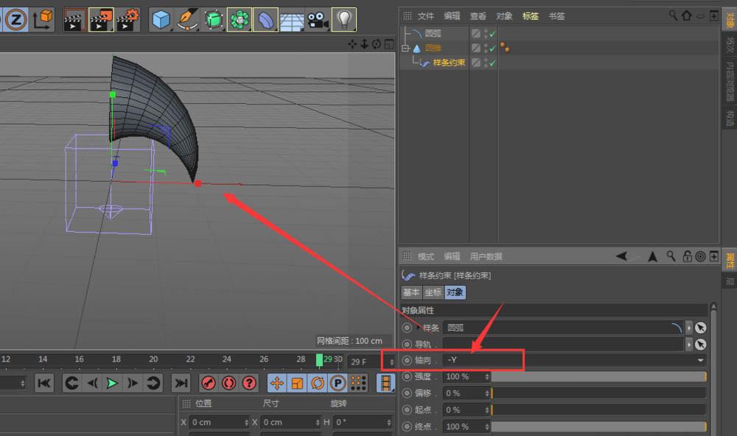Open the Pen spline tool
The image size is (737, 436).
(187, 19)
